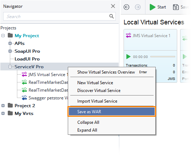The height and width of the screenshot is (156, 191).
Task: Choose Collapse All menu item
Action: pos(112,122)
